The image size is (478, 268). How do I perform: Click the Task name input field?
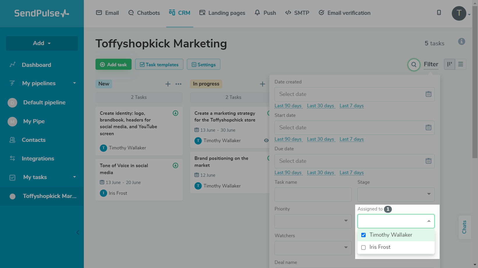click(313, 194)
